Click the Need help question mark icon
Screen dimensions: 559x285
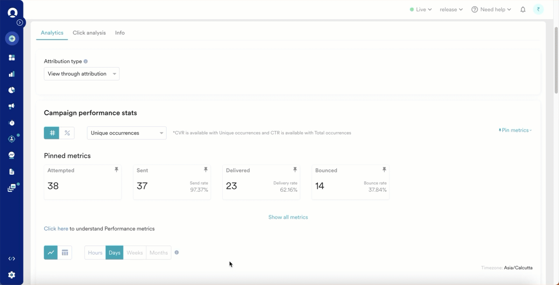point(474,10)
